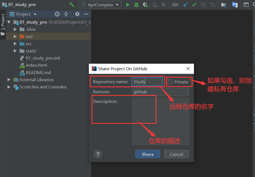
Task: Enable the Private checkbox
Action: (x=170, y=82)
